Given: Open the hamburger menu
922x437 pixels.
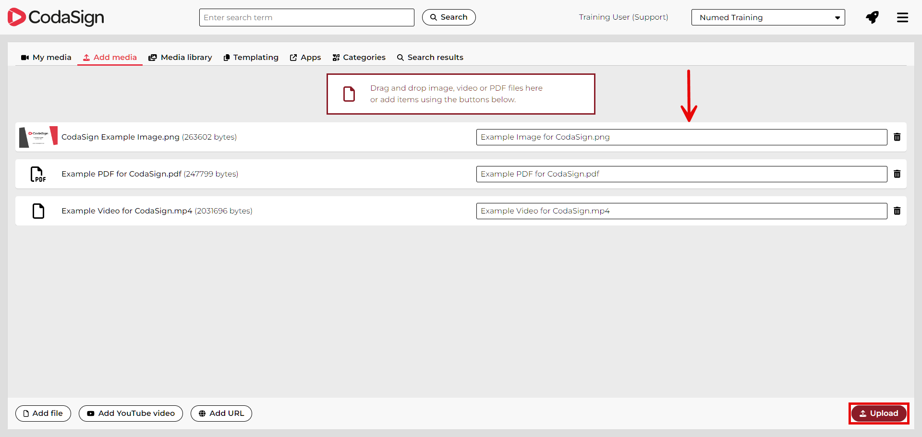Looking at the screenshot, I should click(902, 17).
